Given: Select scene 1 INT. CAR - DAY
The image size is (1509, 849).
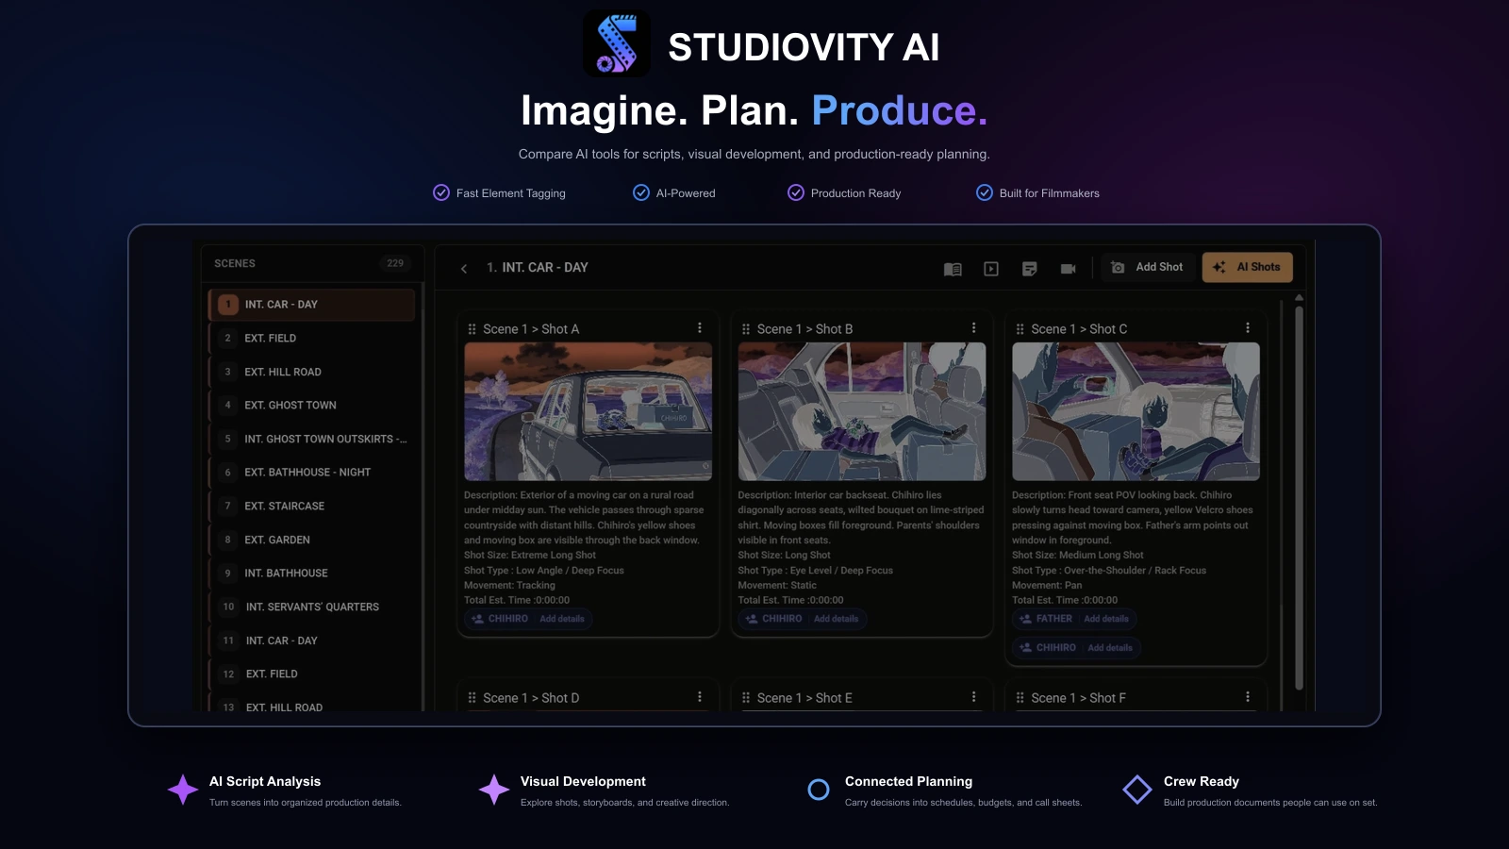Looking at the screenshot, I should [x=311, y=305].
